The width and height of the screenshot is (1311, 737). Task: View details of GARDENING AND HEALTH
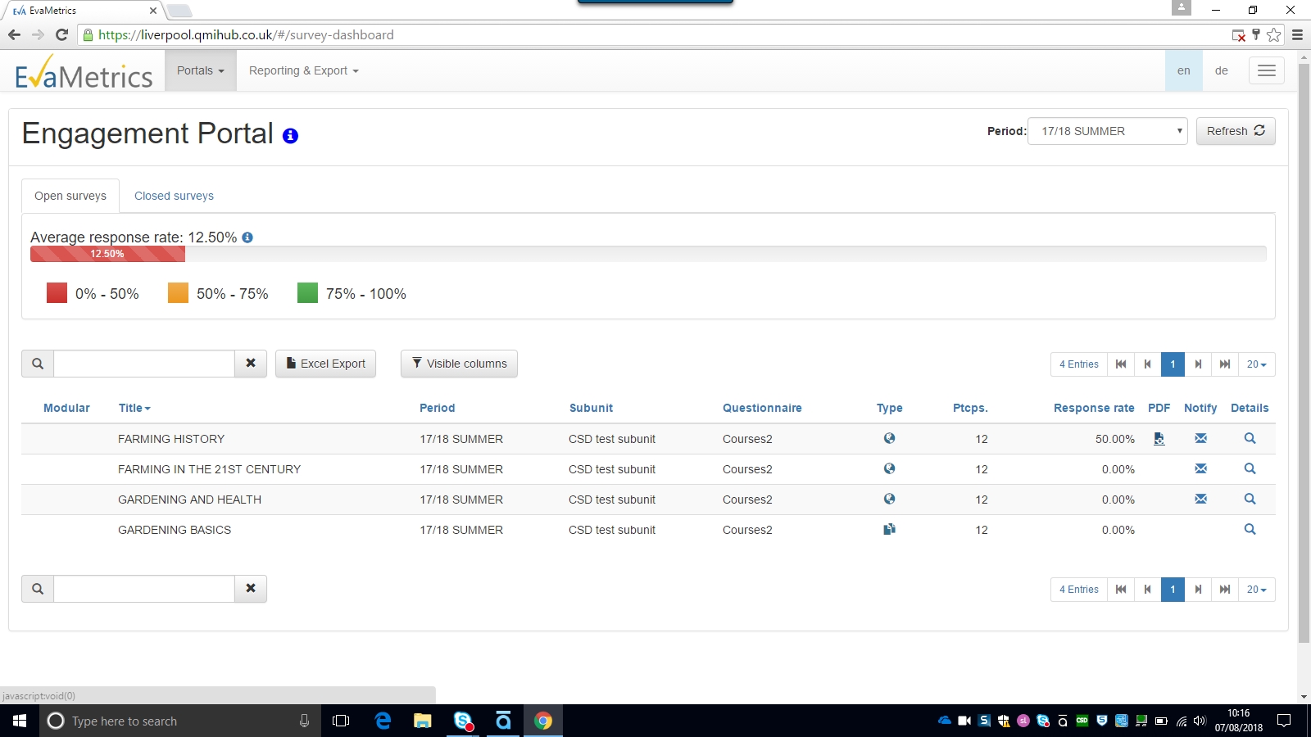click(x=1250, y=499)
